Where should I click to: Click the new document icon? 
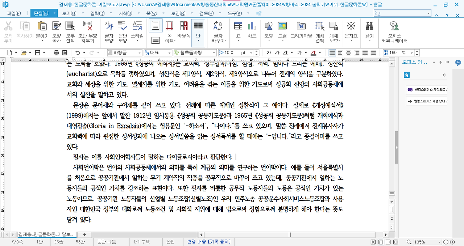10,53
